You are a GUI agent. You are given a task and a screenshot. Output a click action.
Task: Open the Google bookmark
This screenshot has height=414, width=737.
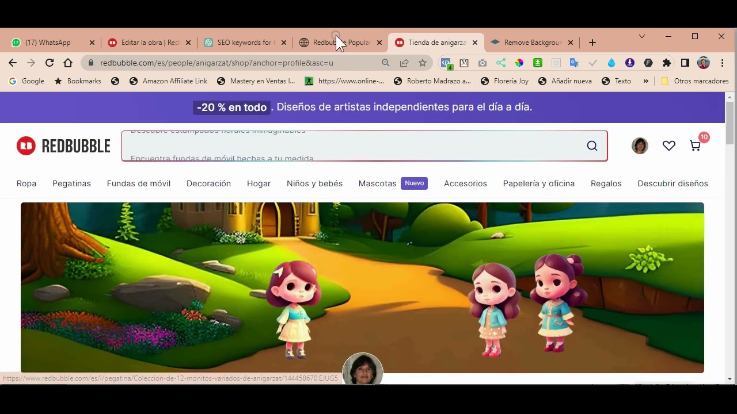[26, 81]
